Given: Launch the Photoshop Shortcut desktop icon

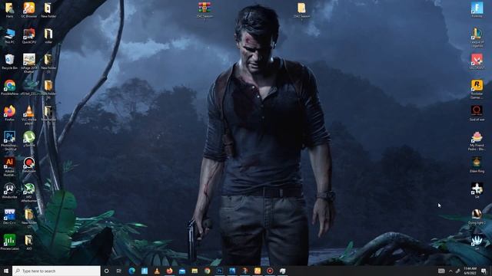Looking at the screenshot, I should click(x=9, y=141).
